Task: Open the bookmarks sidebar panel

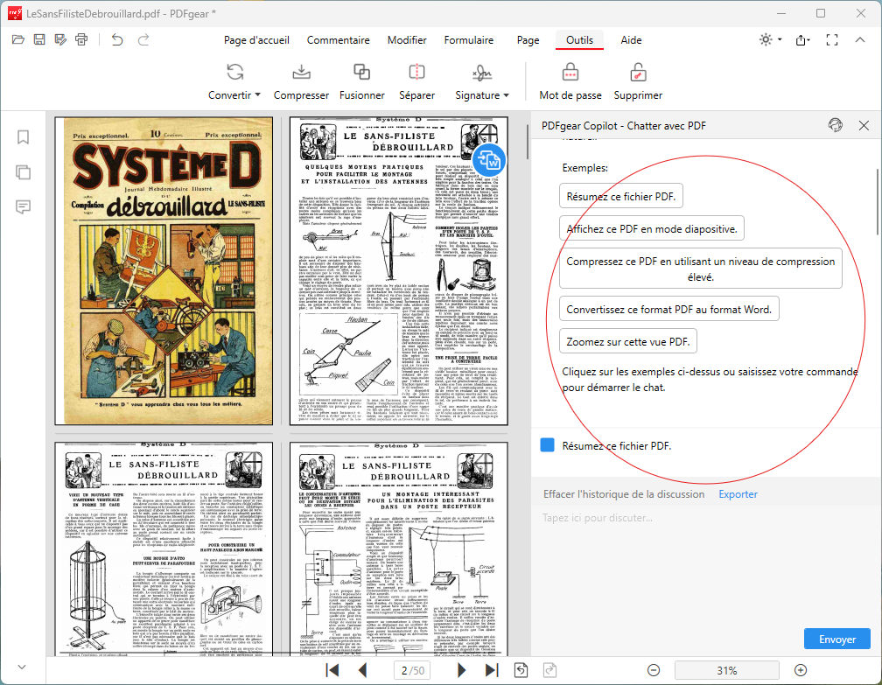Action: pos(23,137)
